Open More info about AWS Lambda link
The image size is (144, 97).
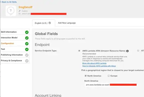(x=94, y=63)
